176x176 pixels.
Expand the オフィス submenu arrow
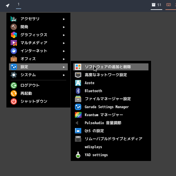pyautogui.click(x=64, y=59)
